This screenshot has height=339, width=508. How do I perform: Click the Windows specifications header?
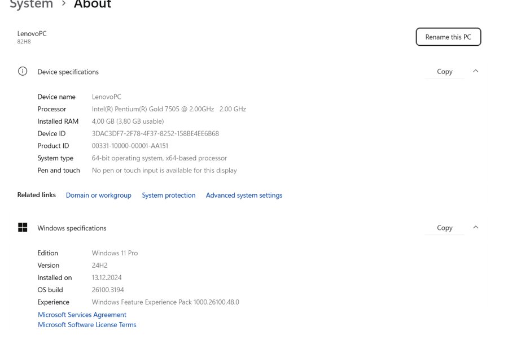tap(72, 228)
